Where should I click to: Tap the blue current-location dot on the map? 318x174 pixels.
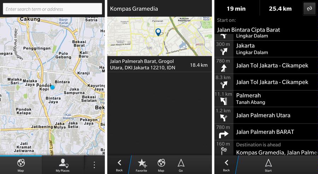pyautogui.click(x=53, y=87)
